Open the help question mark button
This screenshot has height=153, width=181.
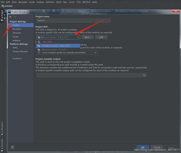tap(12, 147)
